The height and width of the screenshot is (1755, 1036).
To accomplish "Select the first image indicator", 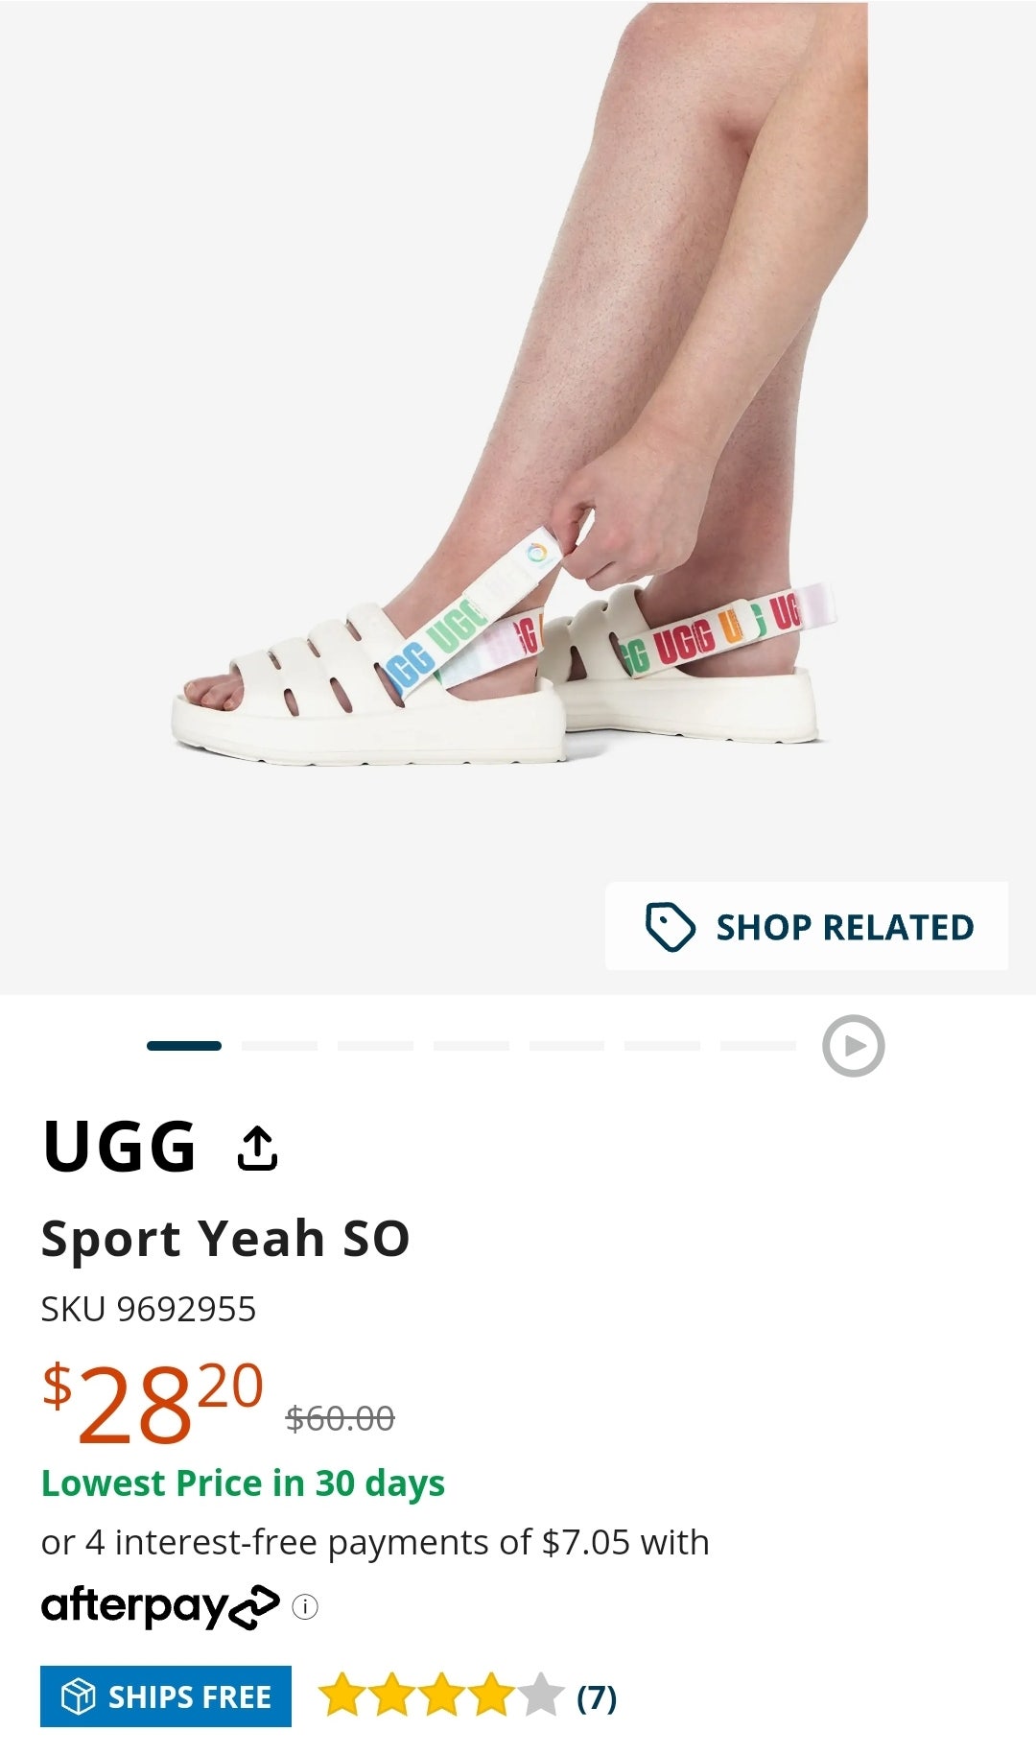I will pyautogui.click(x=184, y=1046).
